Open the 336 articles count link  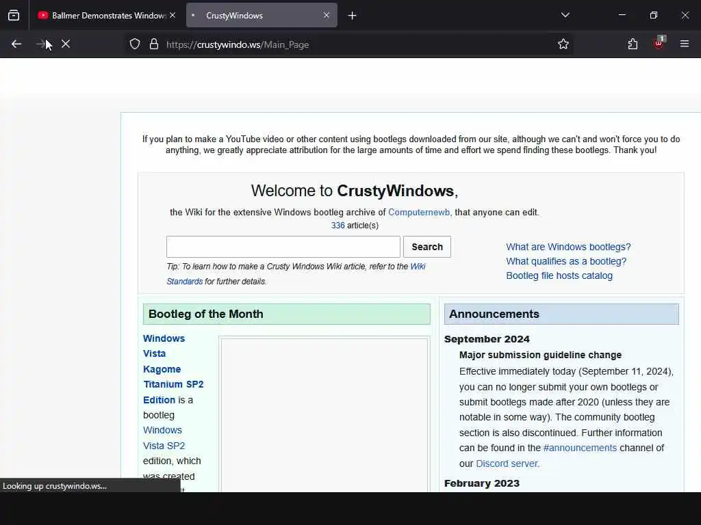tap(338, 226)
